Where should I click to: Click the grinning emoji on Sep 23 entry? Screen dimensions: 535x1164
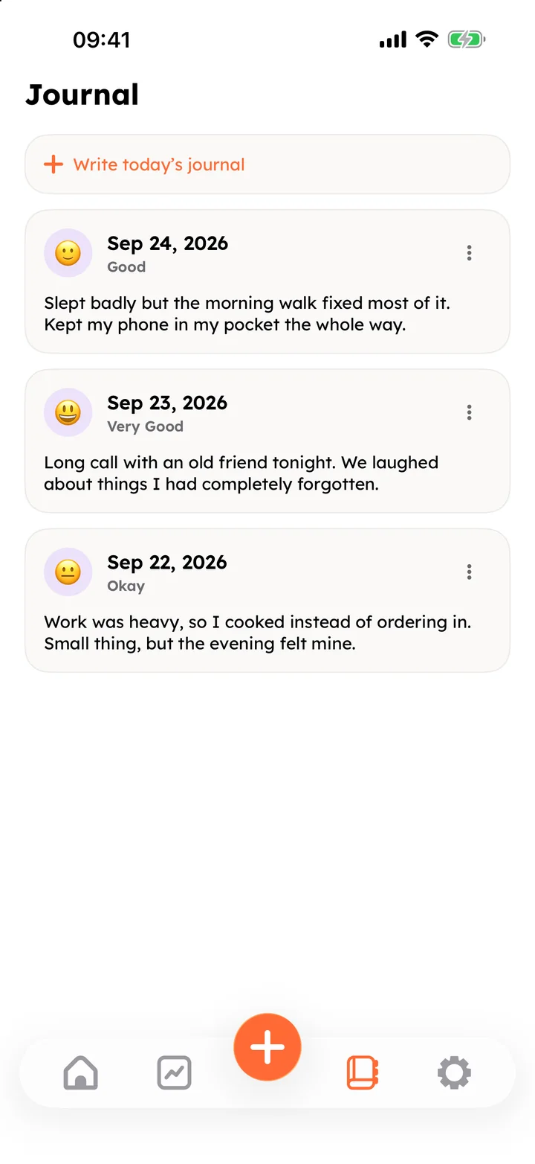(68, 412)
